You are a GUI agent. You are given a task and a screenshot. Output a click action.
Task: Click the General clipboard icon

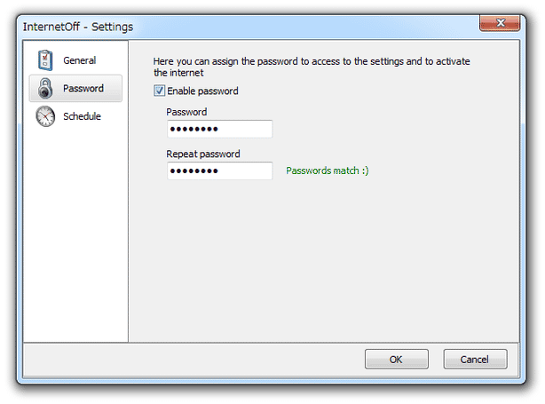point(45,60)
